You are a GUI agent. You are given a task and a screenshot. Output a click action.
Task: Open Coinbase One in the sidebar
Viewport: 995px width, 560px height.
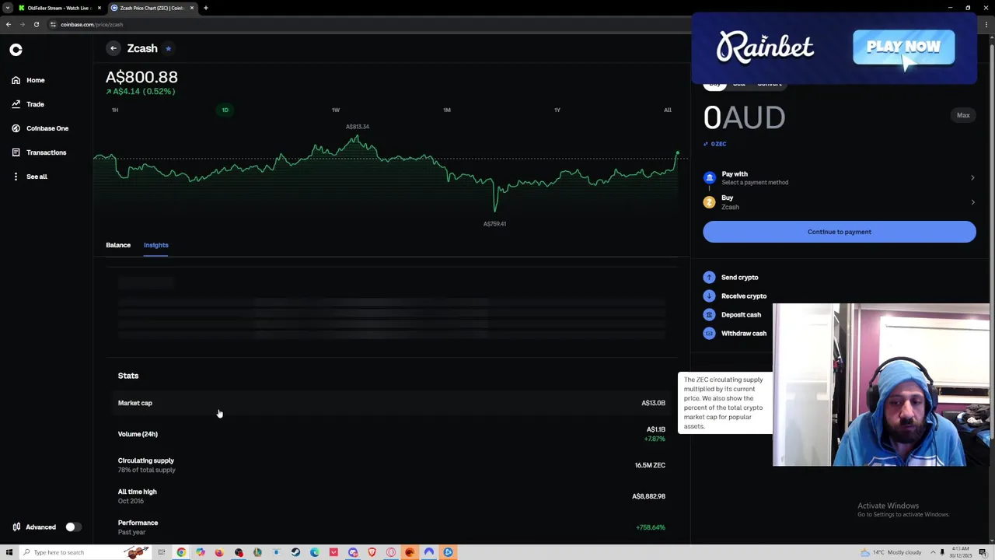(x=40, y=128)
